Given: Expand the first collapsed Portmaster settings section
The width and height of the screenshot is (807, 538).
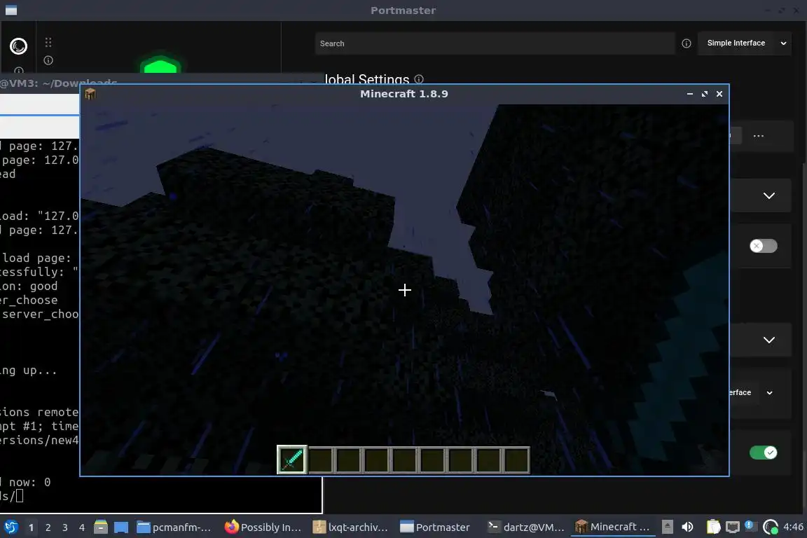Looking at the screenshot, I should tap(769, 195).
